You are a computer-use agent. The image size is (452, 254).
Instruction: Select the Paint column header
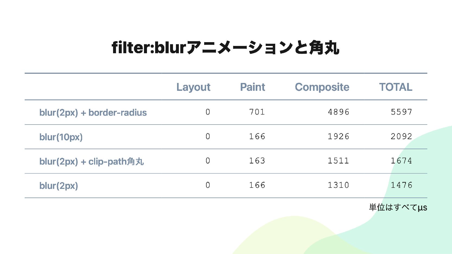[252, 87]
